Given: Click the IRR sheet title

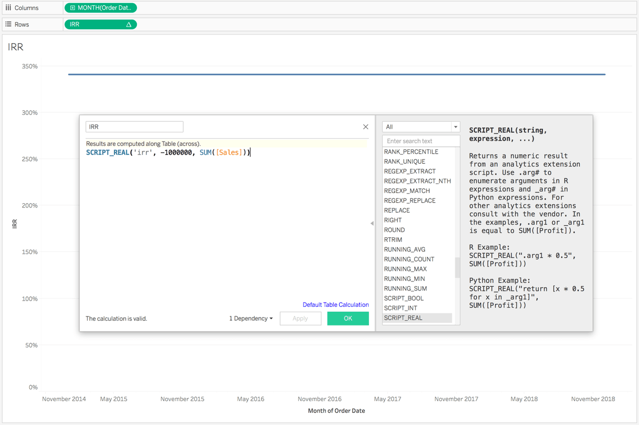Looking at the screenshot, I should pyautogui.click(x=15, y=47).
